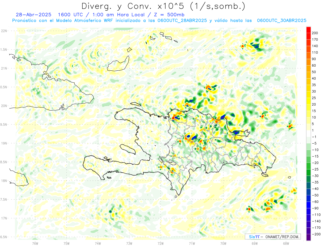
Task: Click the '71W' longitude label
Action: coord(192,243)
